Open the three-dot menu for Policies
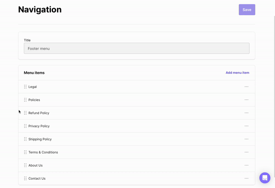Image resolution: width=275 pixels, height=188 pixels. (x=247, y=100)
